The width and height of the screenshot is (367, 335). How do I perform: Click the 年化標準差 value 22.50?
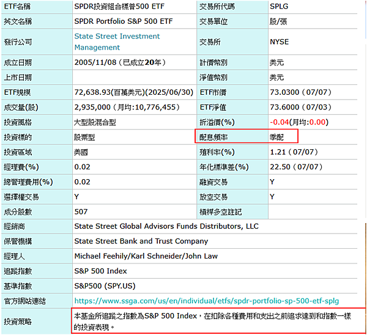click(x=279, y=167)
